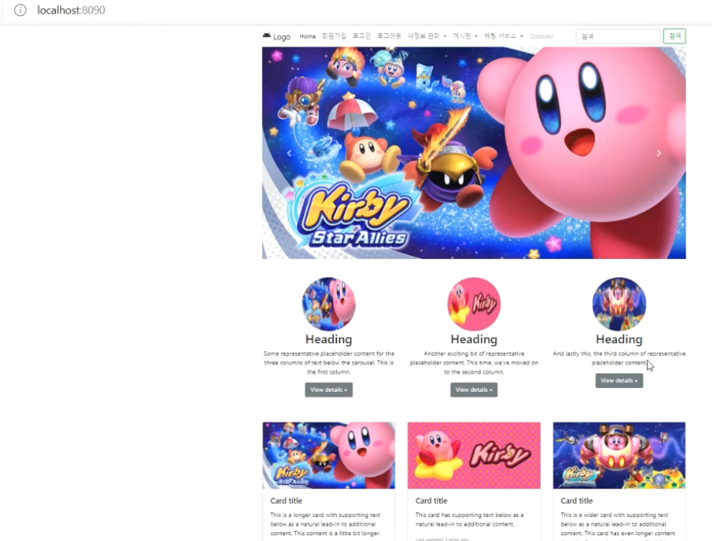Click the Logo brand text
Image resolution: width=712 pixels, height=541 pixels.
click(x=281, y=37)
